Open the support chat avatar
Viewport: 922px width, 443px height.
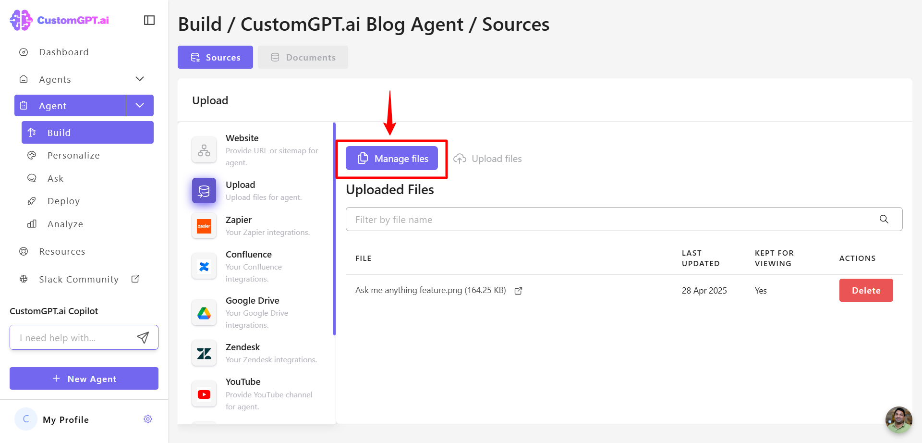(899, 419)
